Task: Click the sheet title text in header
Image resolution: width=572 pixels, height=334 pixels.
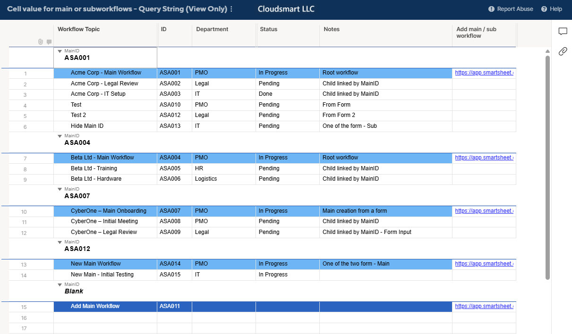Action: point(117,9)
